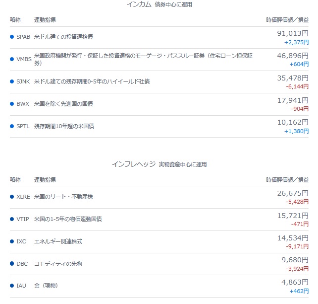Click the インフレヘッジ section heading

click(134, 164)
